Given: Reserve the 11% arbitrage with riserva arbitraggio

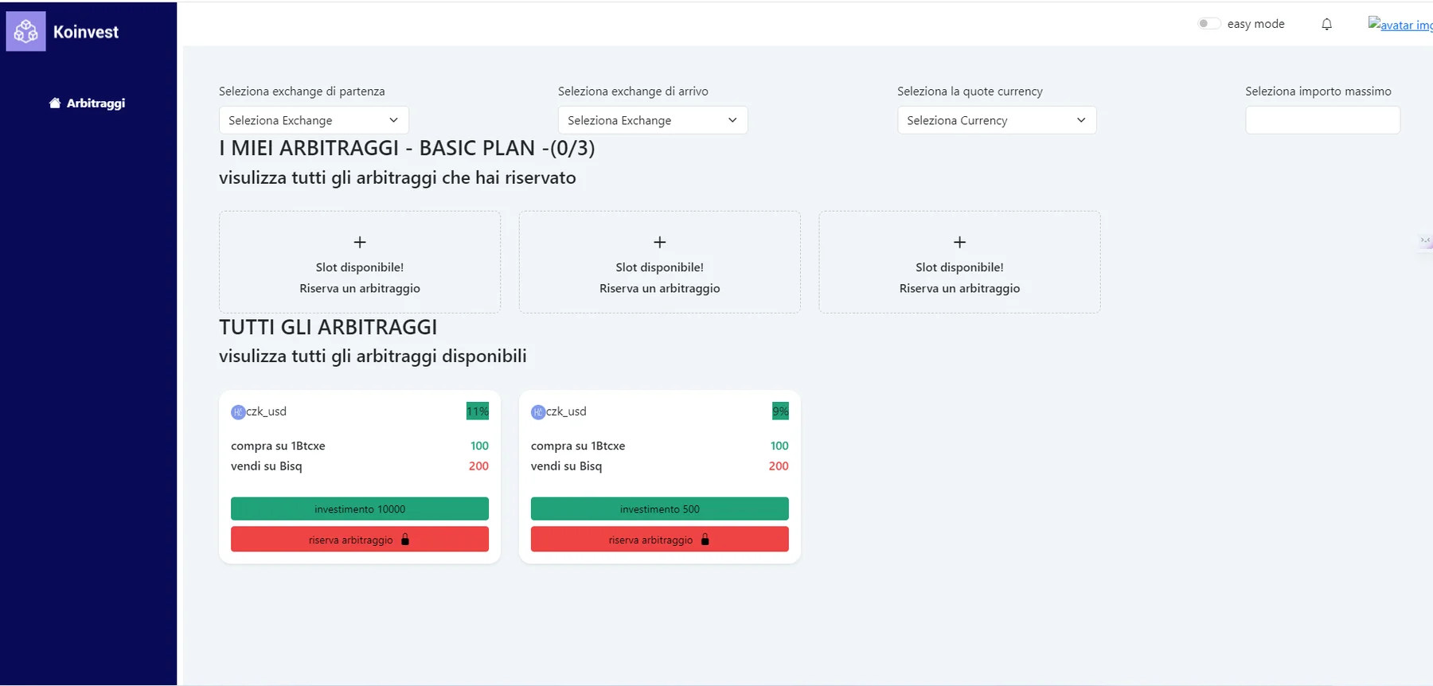Looking at the screenshot, I should click(360, 540).
